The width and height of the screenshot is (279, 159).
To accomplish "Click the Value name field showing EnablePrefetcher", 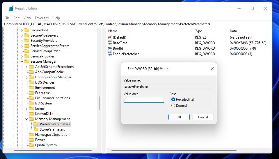I will (x=169, y=86).
